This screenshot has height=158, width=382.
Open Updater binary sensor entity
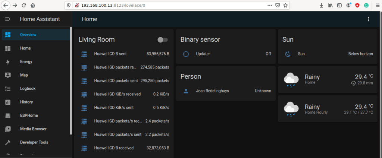click(x=226, y=54)
